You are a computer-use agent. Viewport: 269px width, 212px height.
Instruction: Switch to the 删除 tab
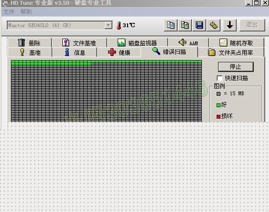pos(30,43)
